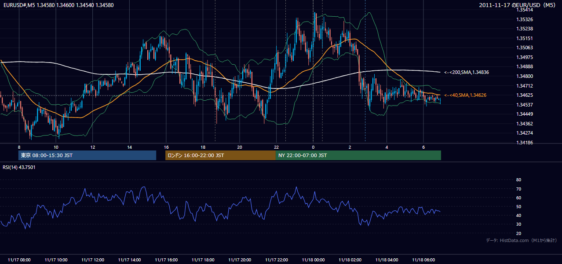Image resolution: width=562 pixels, height=264 pixels.
Task: Click the 11/17 12:00 time label
Action: (x=93, y=260)
